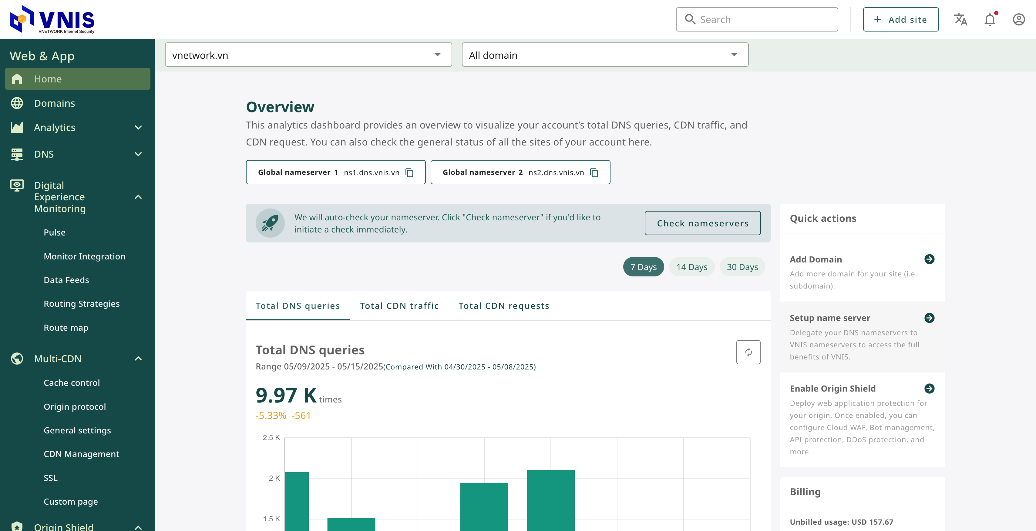Click in the Search field

tap(757, 19)
